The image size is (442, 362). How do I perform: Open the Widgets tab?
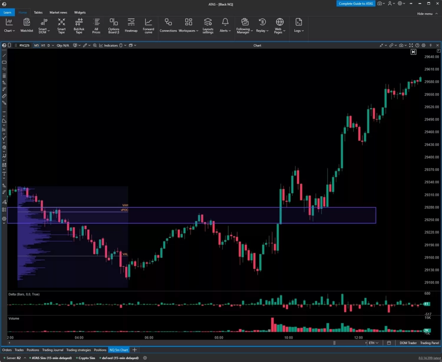pos(80,12)
